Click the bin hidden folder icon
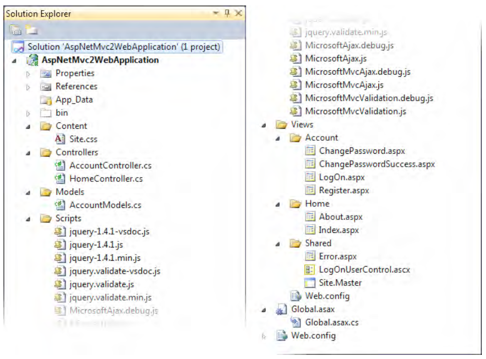This screenshot has width=486, height=359. point(46,113)
